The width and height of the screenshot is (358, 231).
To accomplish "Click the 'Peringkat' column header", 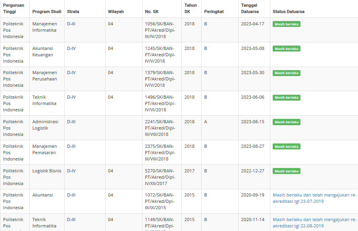I will pyautogui.click(x=214, y=11).
